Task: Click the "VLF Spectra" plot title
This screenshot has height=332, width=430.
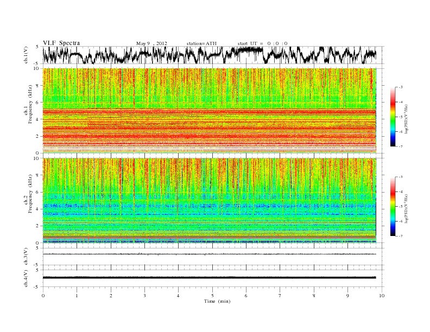Action: (x=61, y=43)
